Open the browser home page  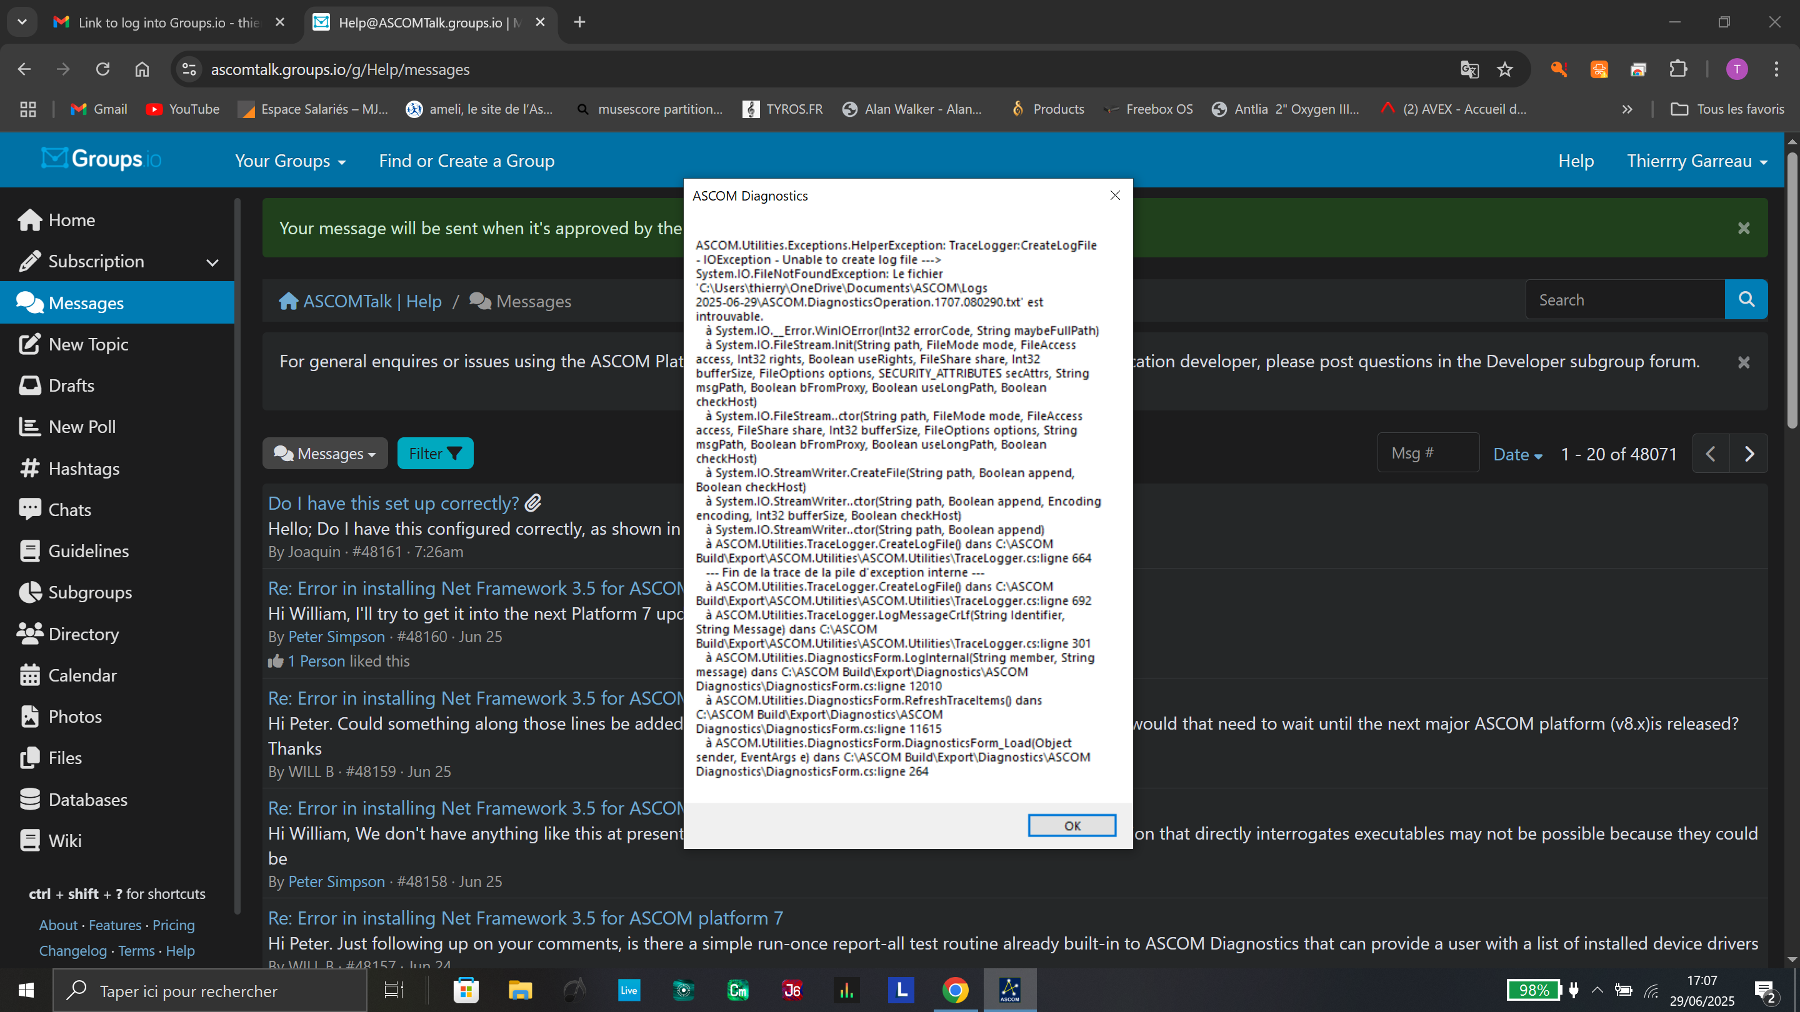[x=142, y=69]
